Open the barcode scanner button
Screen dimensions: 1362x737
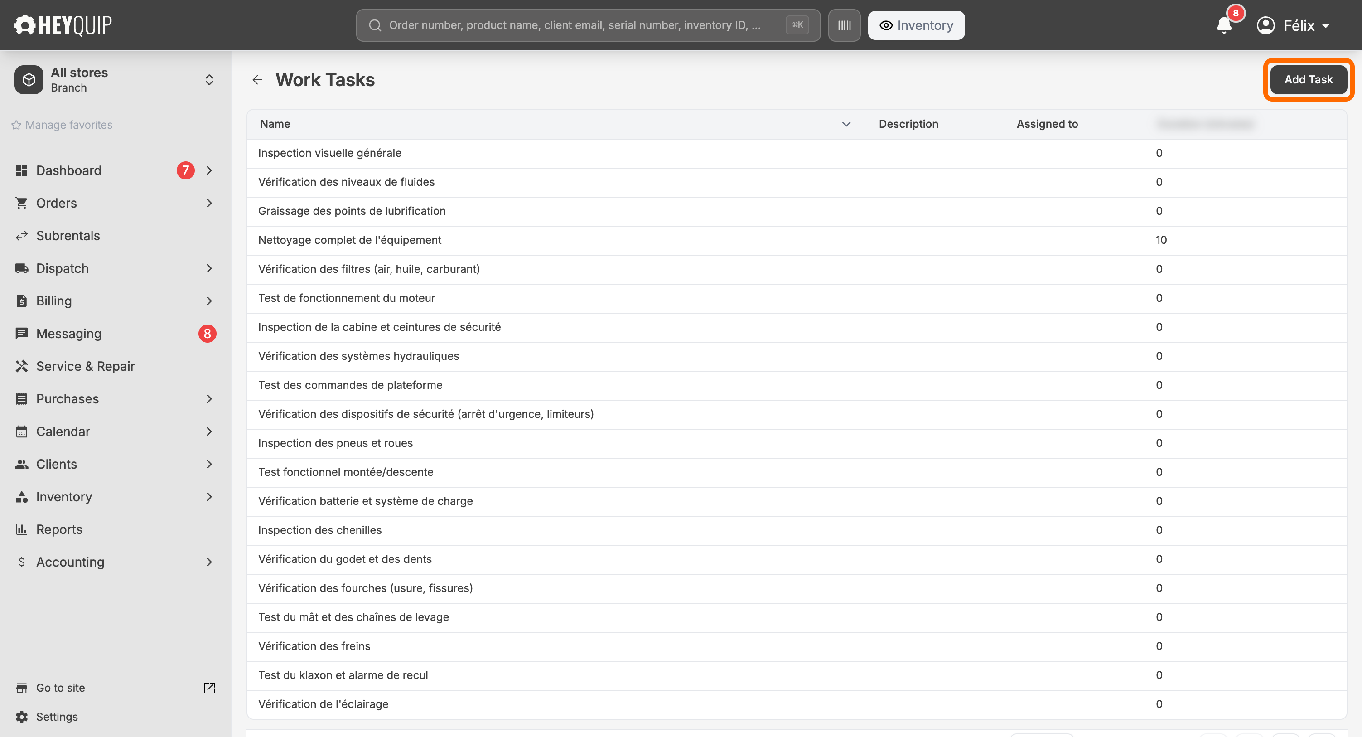844,25
